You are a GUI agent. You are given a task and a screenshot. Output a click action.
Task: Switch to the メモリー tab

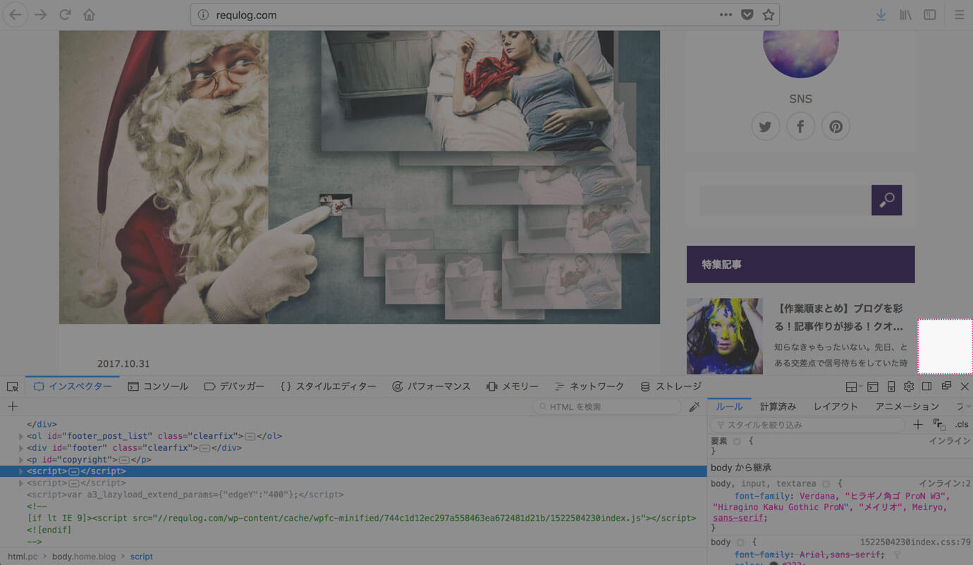(x=512, y=386)
